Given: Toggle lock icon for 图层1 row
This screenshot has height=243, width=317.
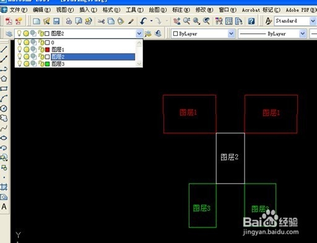Looking at the screenshot, I should [41, 50].
